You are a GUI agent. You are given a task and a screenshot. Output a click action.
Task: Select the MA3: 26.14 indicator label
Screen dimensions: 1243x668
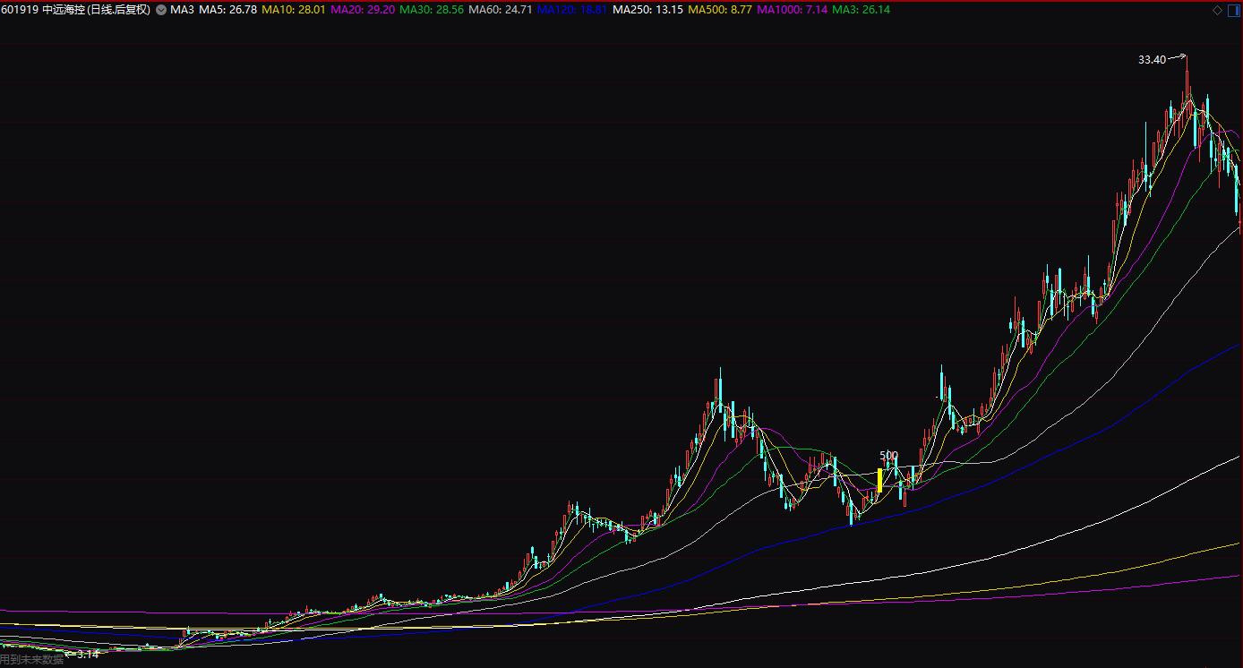(x=861, y=10)
